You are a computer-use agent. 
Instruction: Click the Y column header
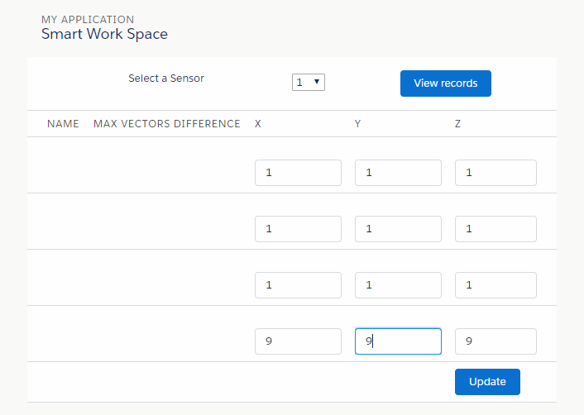click(x=358, y=124)
